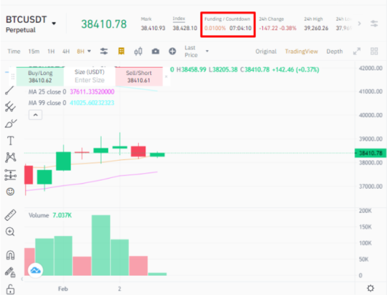
Task: Open the emoji icons tool
Action: 10,191
